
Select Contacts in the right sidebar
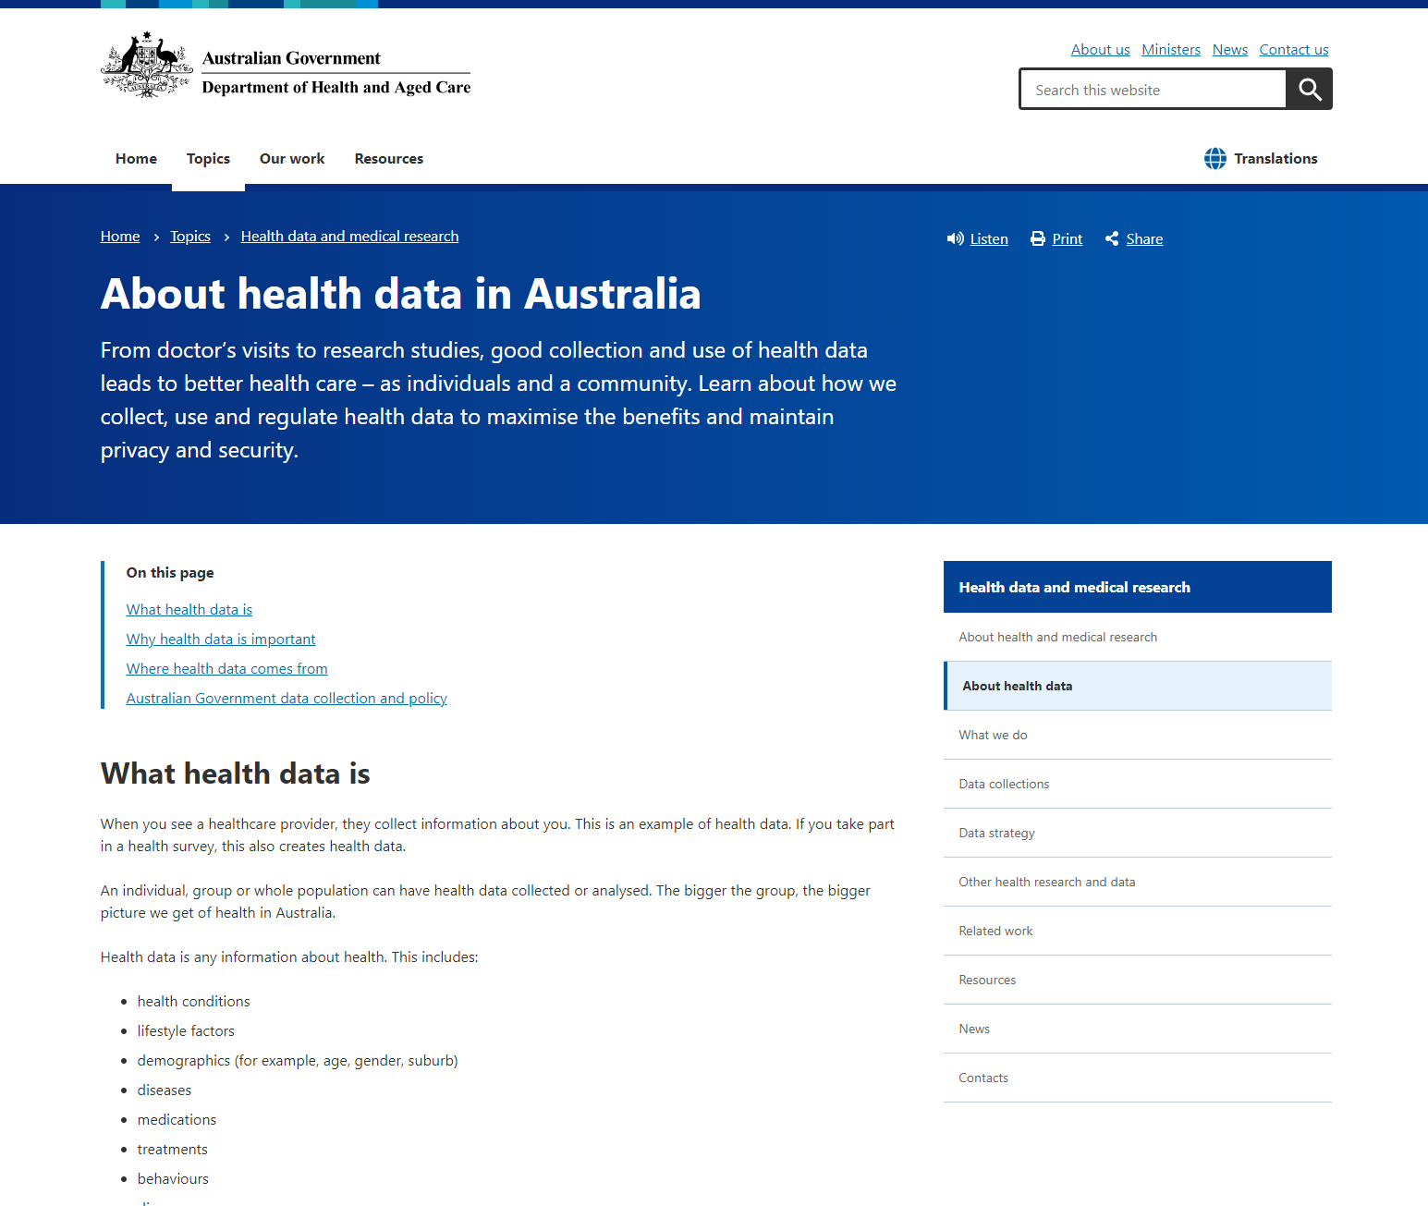click(x=983, y=1078)
